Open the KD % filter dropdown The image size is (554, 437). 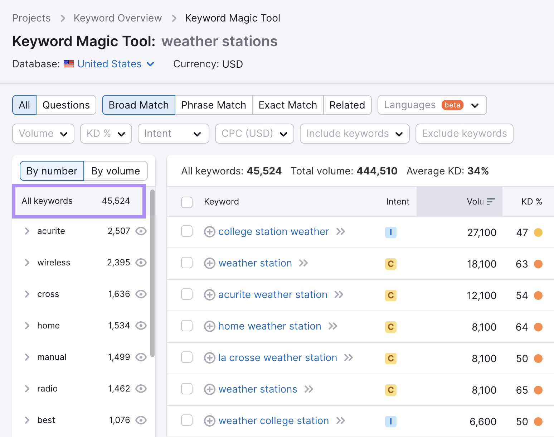pyautogui.click(x=106, y=134)
